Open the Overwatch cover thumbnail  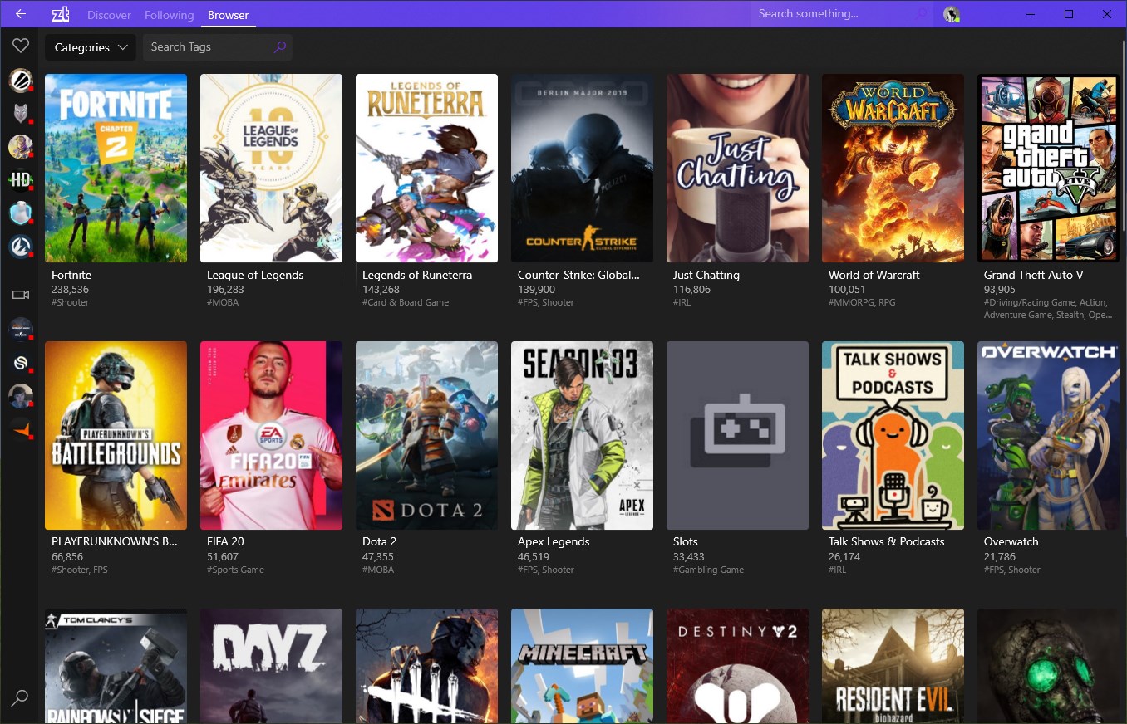(x=1048, y=435)
